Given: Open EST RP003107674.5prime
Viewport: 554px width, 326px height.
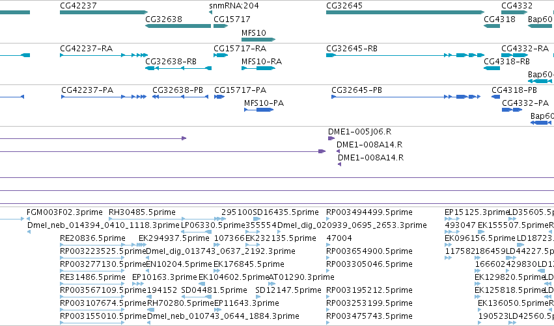Looking at the screenshot, I should pyautogui.click(x=103, y=303).
